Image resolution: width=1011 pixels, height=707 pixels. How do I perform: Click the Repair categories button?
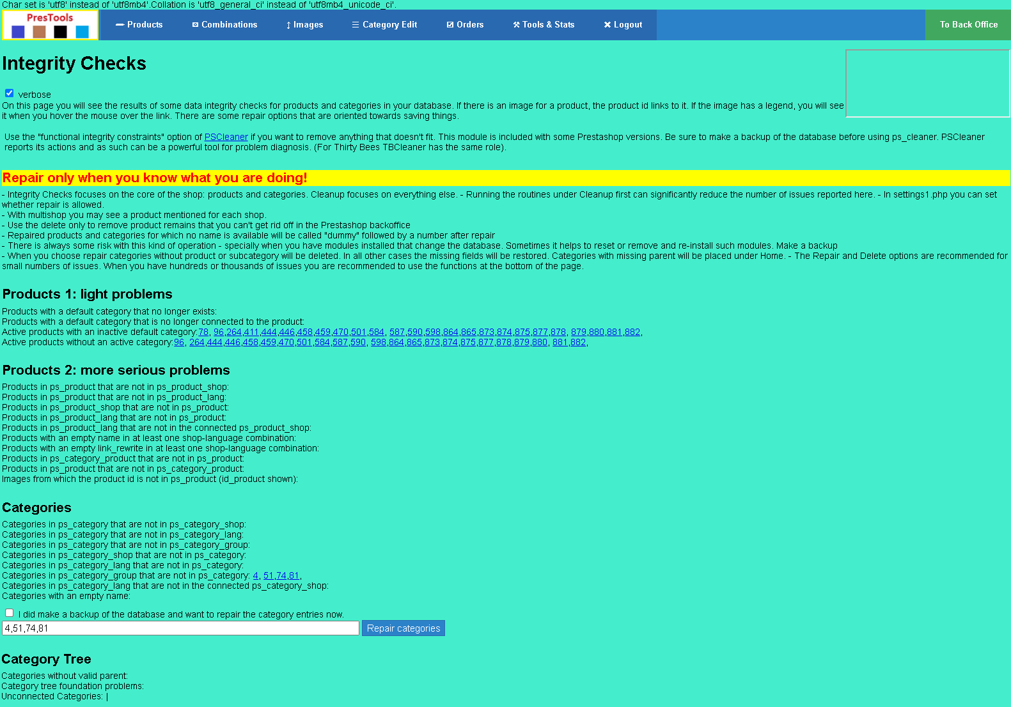tap(404, 628)
